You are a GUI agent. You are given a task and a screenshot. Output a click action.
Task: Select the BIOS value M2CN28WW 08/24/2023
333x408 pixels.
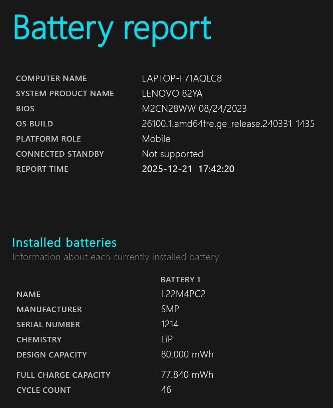pos(194,109)
